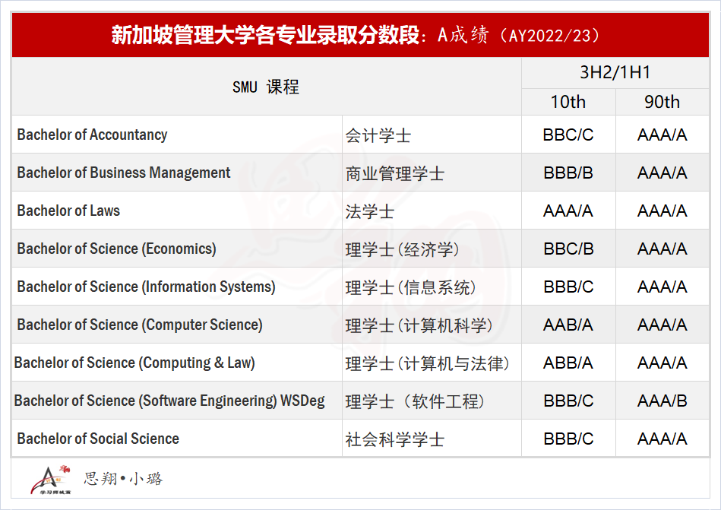Click the '90th' percentile header
The height and width of the screenshot is (510, 721).
[662, 102]
